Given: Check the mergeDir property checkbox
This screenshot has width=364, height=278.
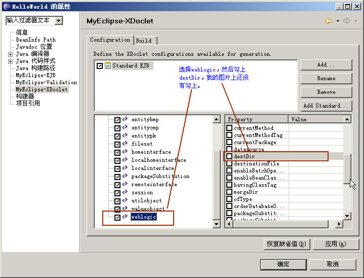Looking at the screenshot, I should 229,192.
